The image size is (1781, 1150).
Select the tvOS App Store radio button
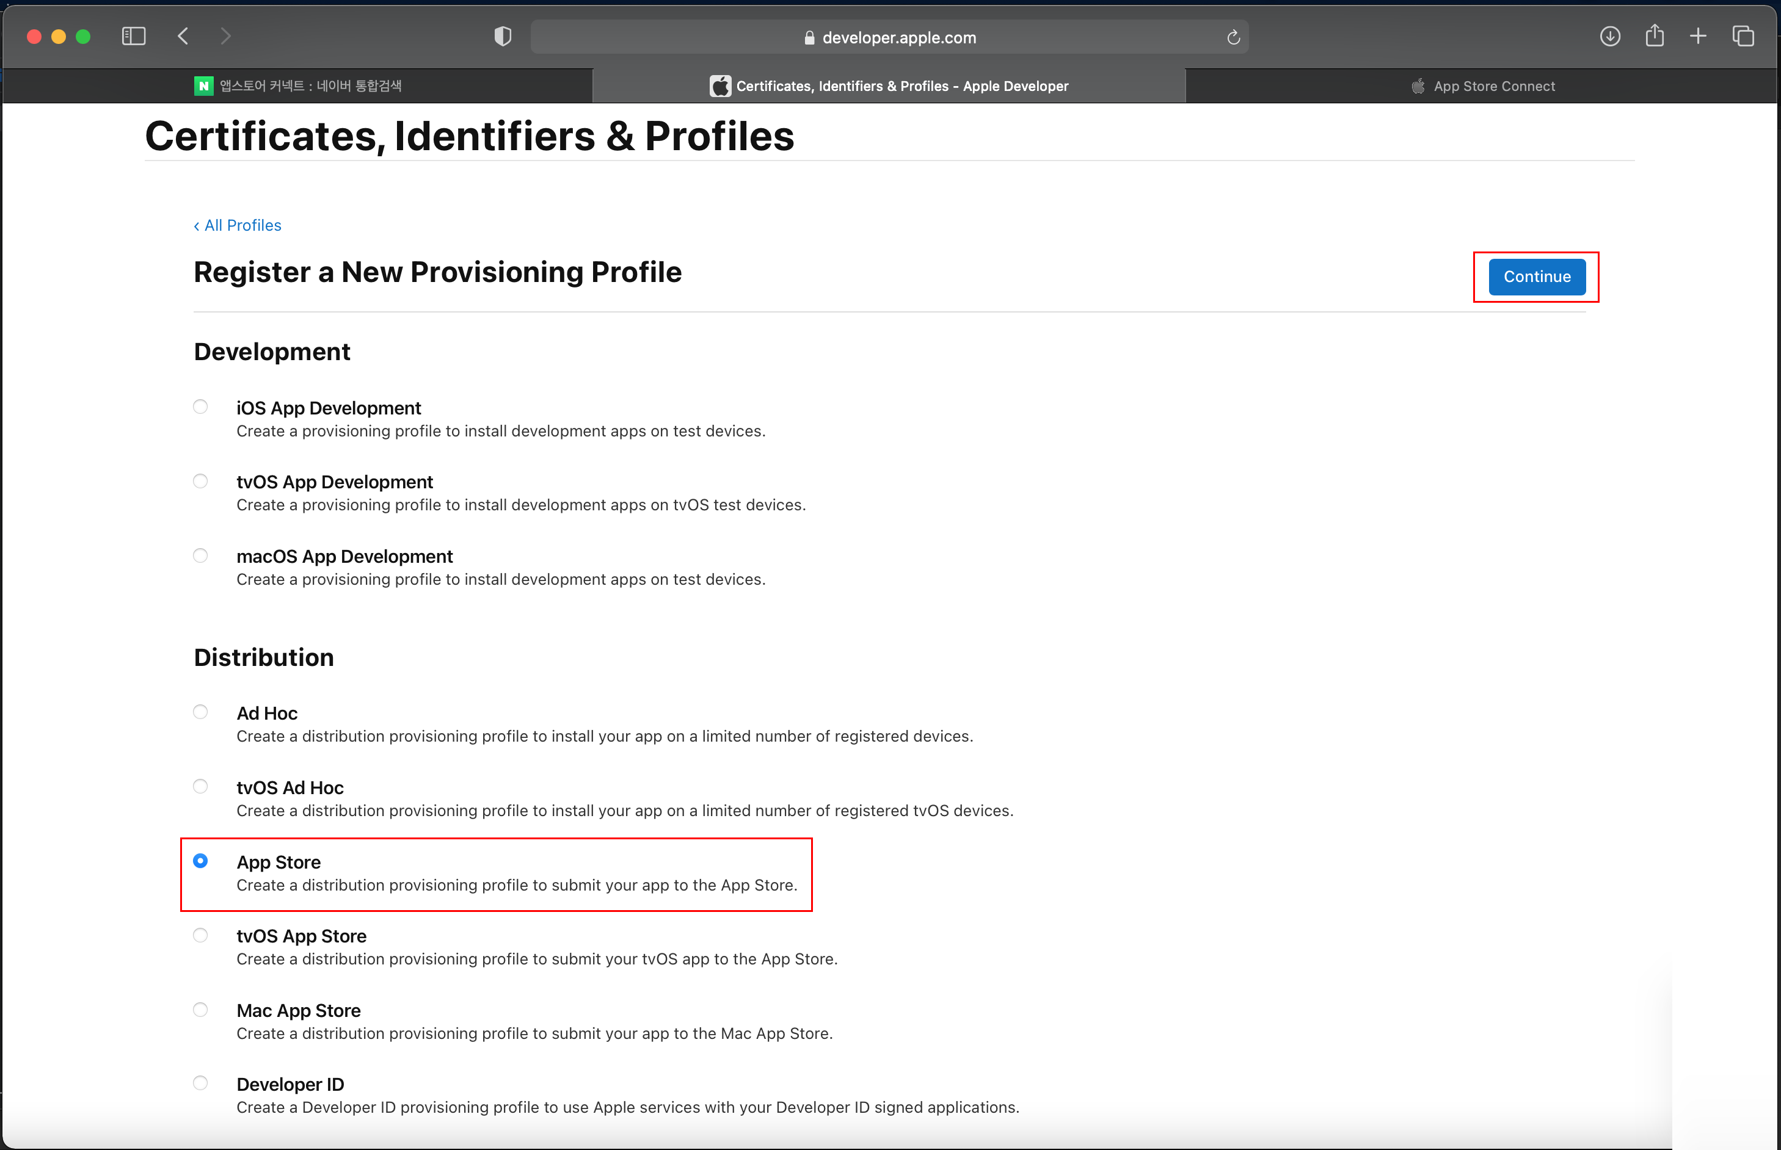200,935
